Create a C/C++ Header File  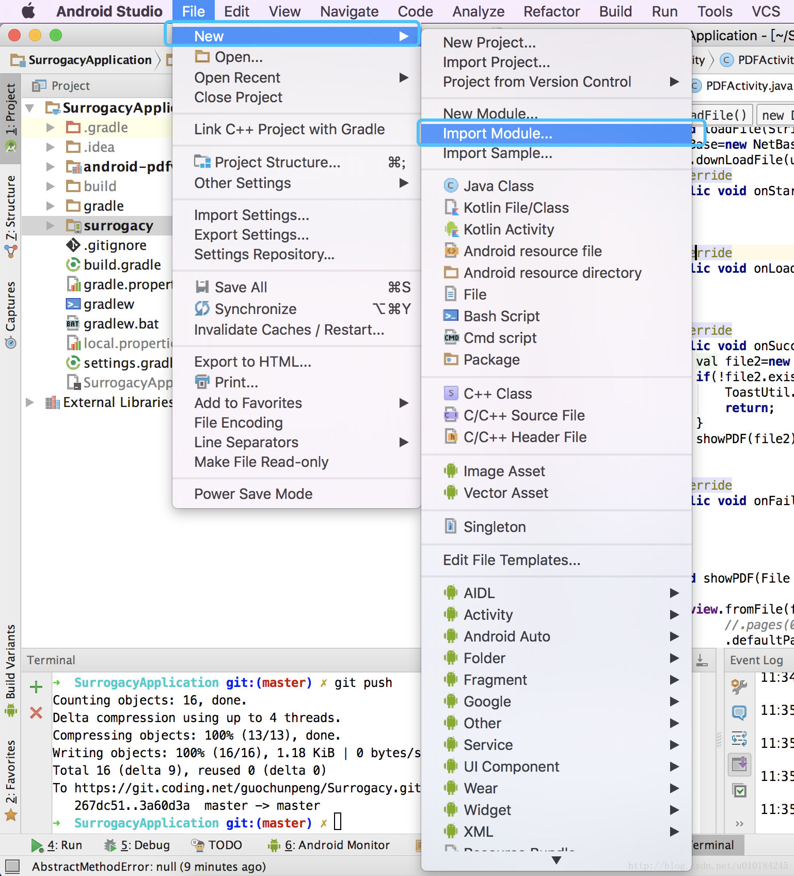(x=557, y=437)
